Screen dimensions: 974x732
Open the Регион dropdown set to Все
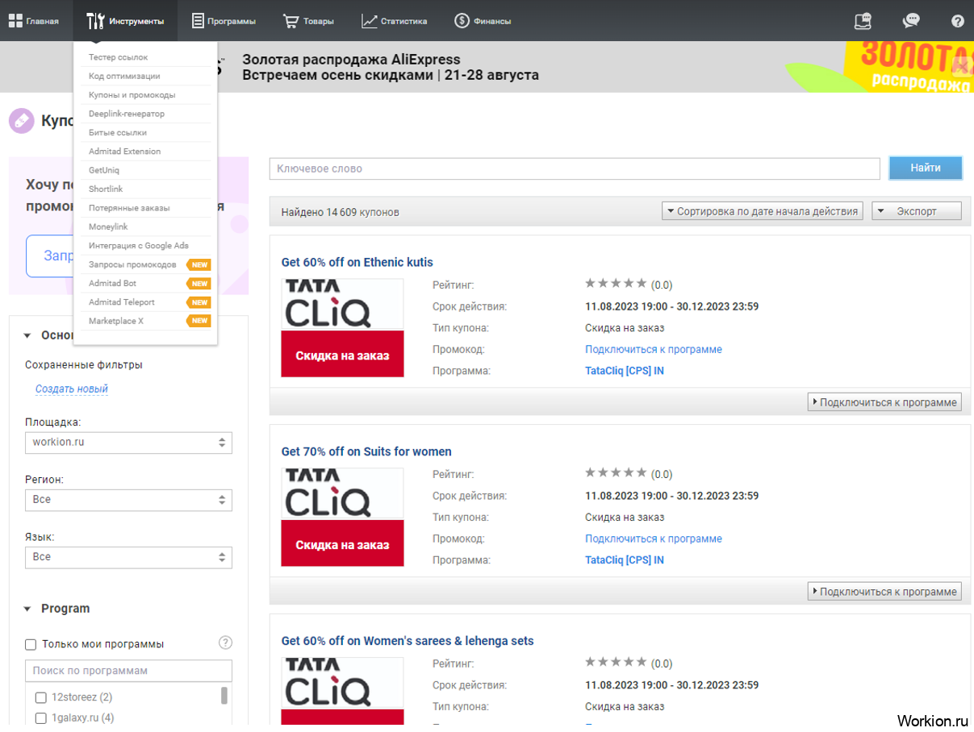(x=128, y=500)
